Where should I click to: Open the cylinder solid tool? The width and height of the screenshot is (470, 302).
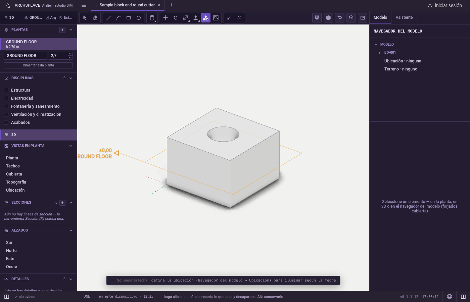click(x=152, y=18)
